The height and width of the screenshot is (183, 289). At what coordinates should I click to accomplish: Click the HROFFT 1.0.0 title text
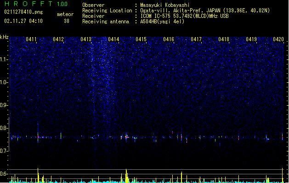click(x=36, y=4)
